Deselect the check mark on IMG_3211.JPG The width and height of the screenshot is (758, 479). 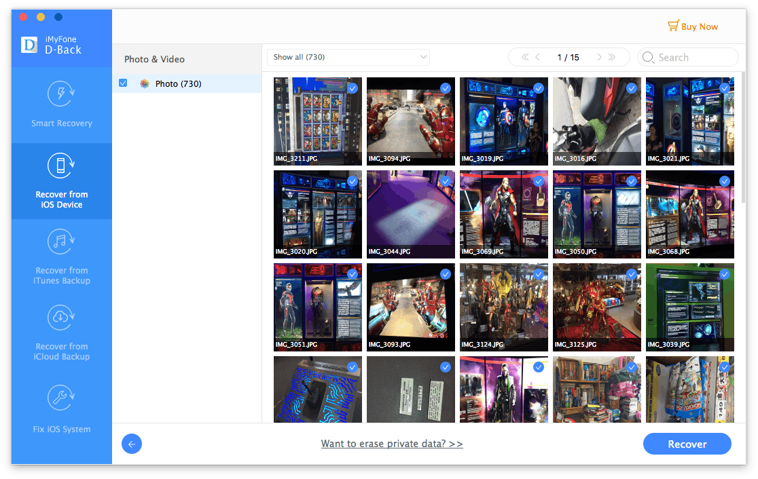[353, 88]
